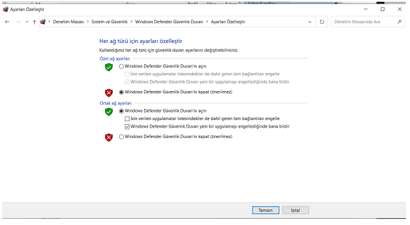Image resolution: width=410 pixels, height=225 pixels.
Task: Click green shield icon under Ortak ağ
Action: point(109,112)
